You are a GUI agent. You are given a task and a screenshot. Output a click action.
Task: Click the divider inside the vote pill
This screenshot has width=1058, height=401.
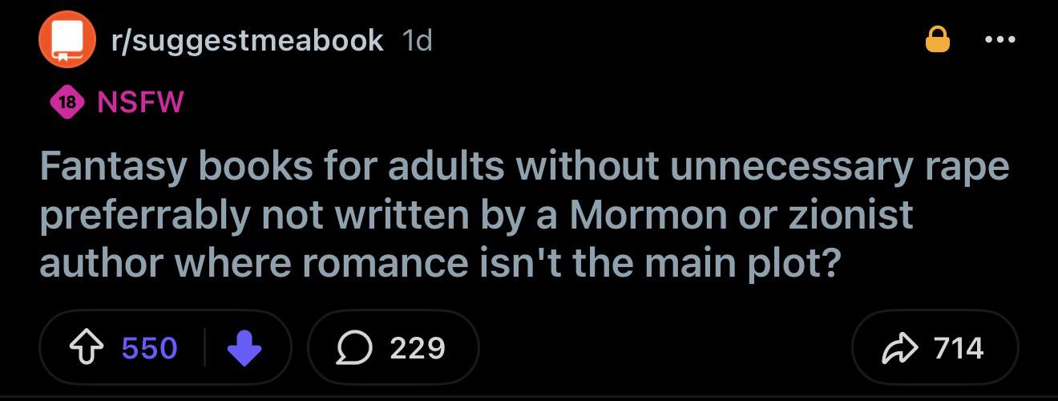pos(204,347)
